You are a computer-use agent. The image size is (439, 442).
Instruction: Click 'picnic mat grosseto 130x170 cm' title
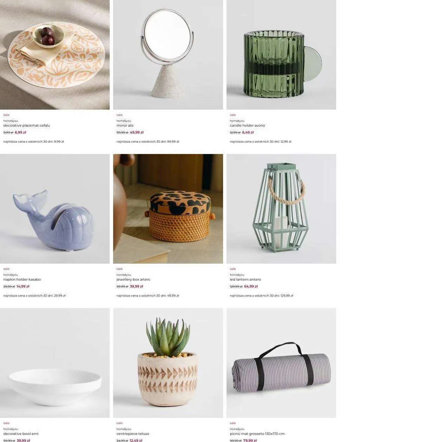click(257, 434)
